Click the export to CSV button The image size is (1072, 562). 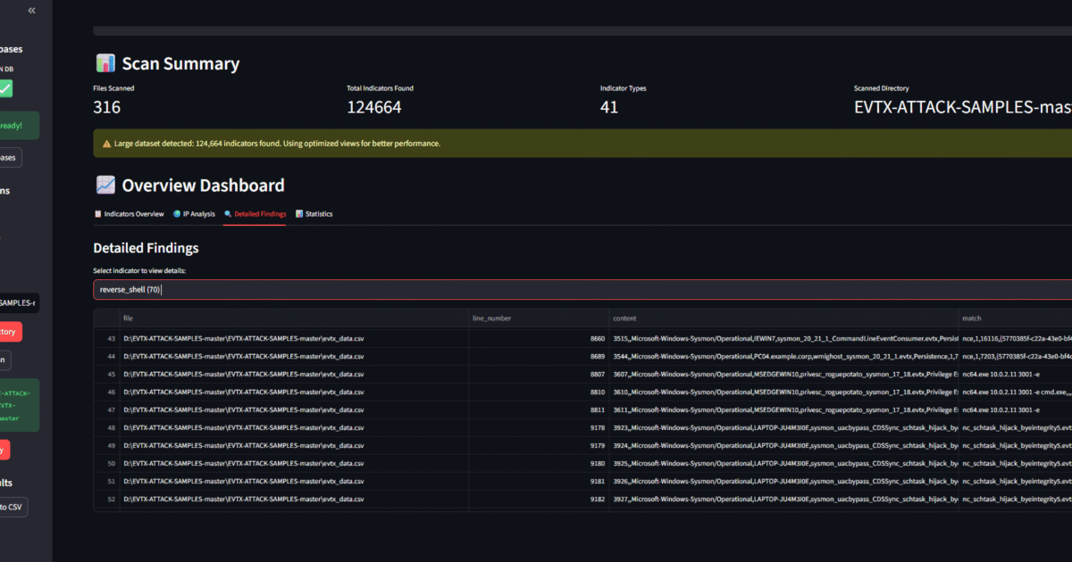[13, 507]
